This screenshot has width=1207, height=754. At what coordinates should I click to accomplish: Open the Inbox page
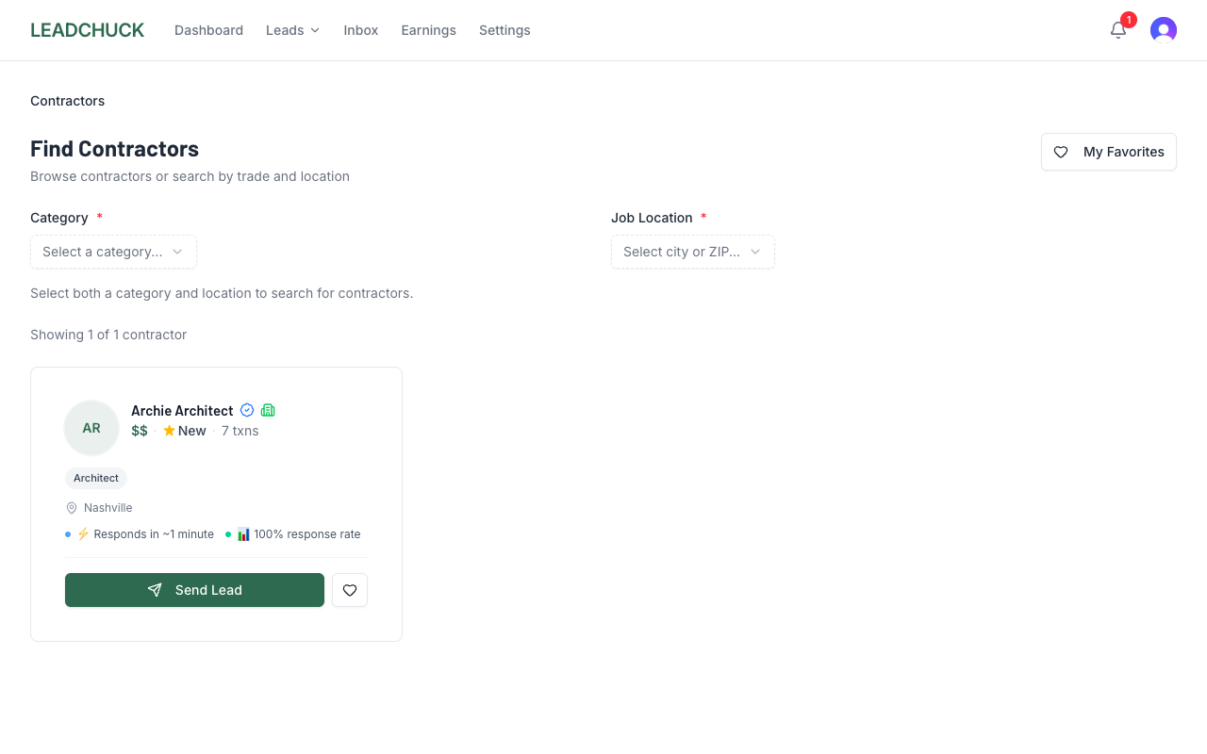click(360, 30)
